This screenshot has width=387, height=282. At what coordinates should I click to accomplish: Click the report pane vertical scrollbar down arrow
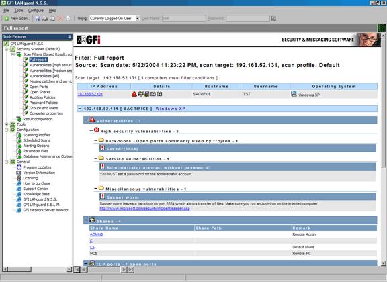[x=383, y=263]
